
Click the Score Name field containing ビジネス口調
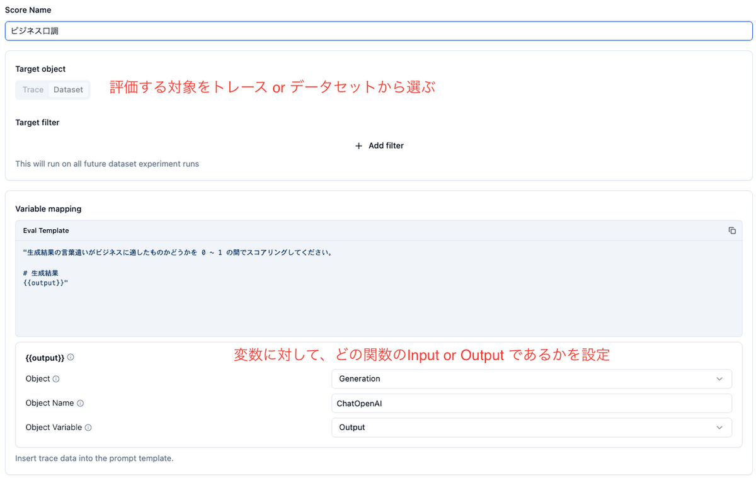click(378, 30)
